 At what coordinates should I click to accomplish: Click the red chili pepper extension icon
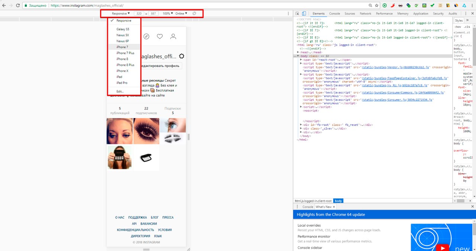point(392,6)
